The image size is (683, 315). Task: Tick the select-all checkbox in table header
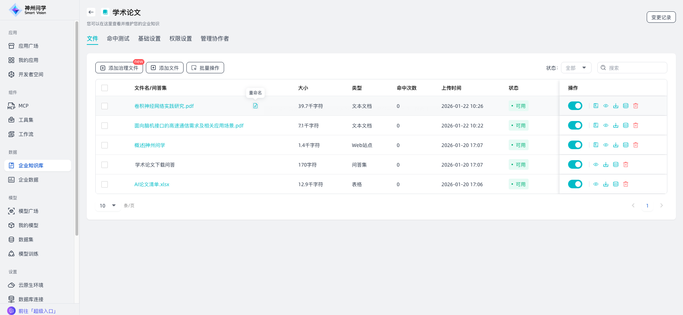tap(105, 88)
